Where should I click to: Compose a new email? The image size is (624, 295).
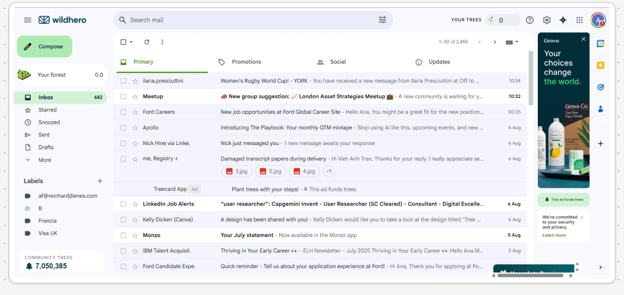(x=45, y=47)
